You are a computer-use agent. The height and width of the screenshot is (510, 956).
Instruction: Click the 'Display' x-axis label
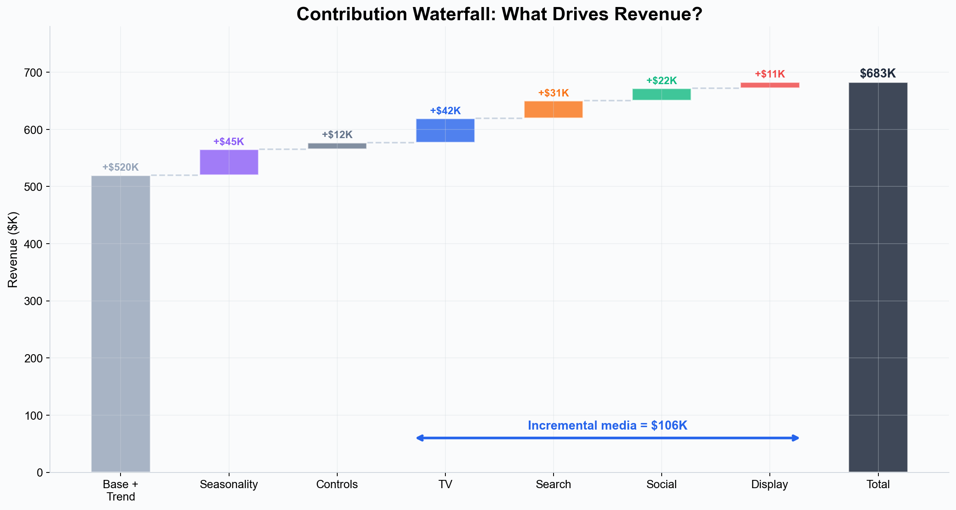(770, 484)
